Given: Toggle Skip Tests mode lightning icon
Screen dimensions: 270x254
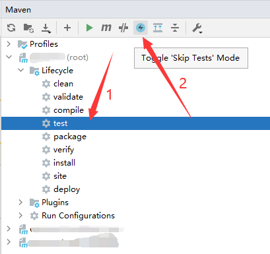Looking at the screenshot, I should pos(141,28).
